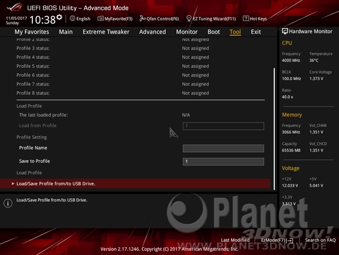The height and width of the screenshot is (255, 339).
Task: Click the globe language icon
Action: click(x=72, y=18)
